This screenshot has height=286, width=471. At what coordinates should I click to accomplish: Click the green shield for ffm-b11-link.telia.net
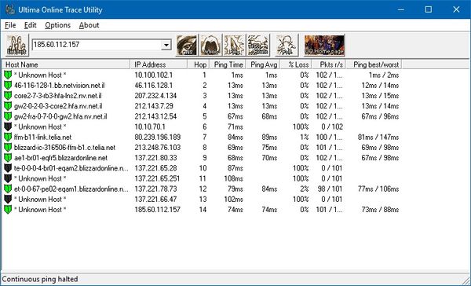pos(8,137)
